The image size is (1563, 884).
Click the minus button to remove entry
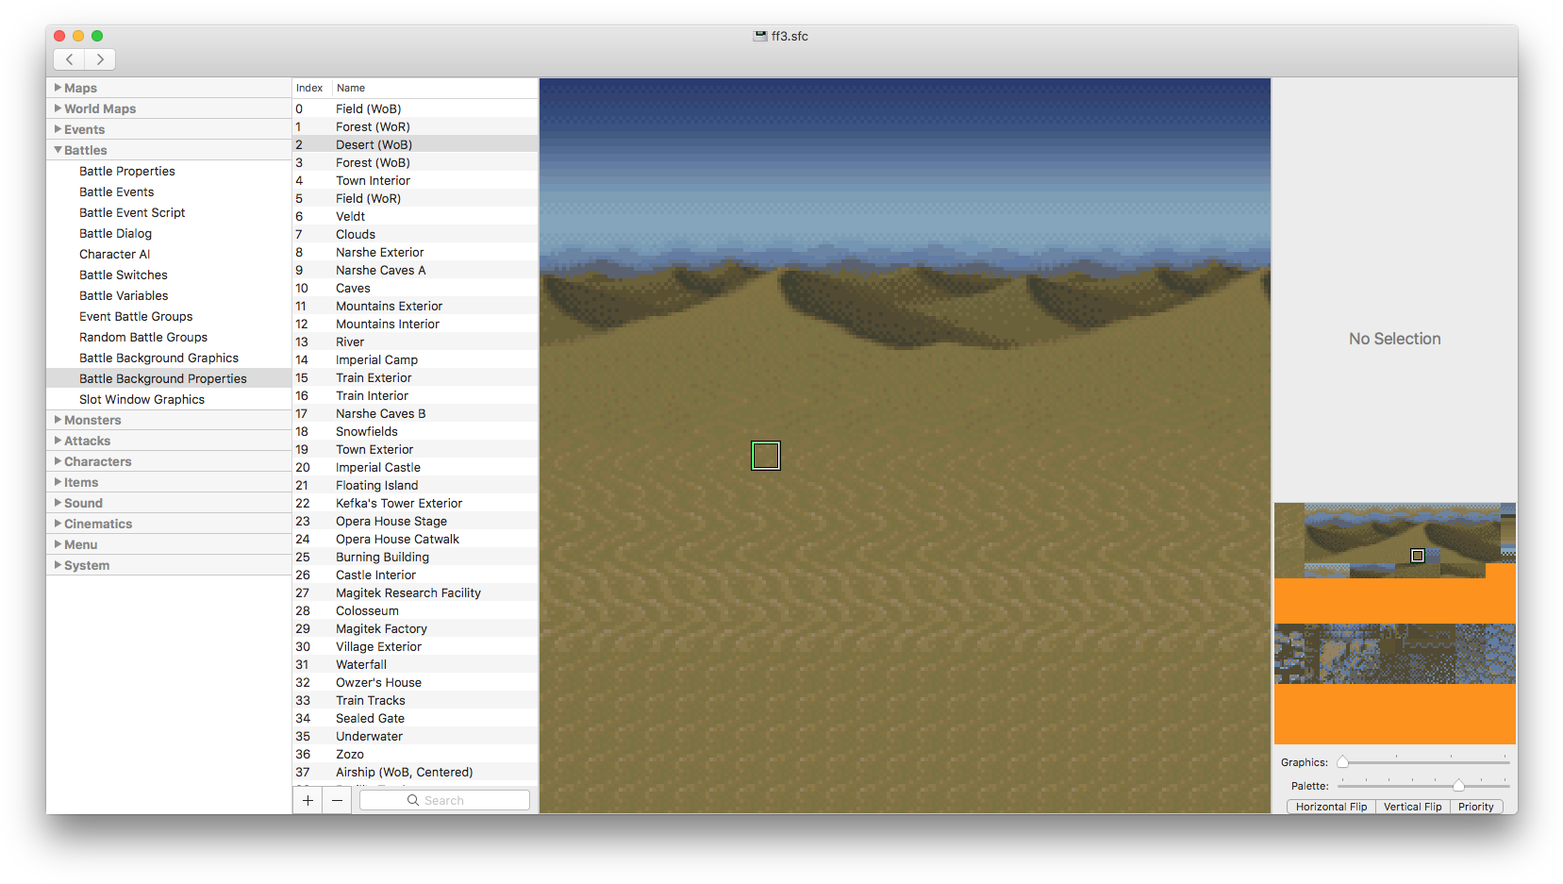[x=337, y=800]
